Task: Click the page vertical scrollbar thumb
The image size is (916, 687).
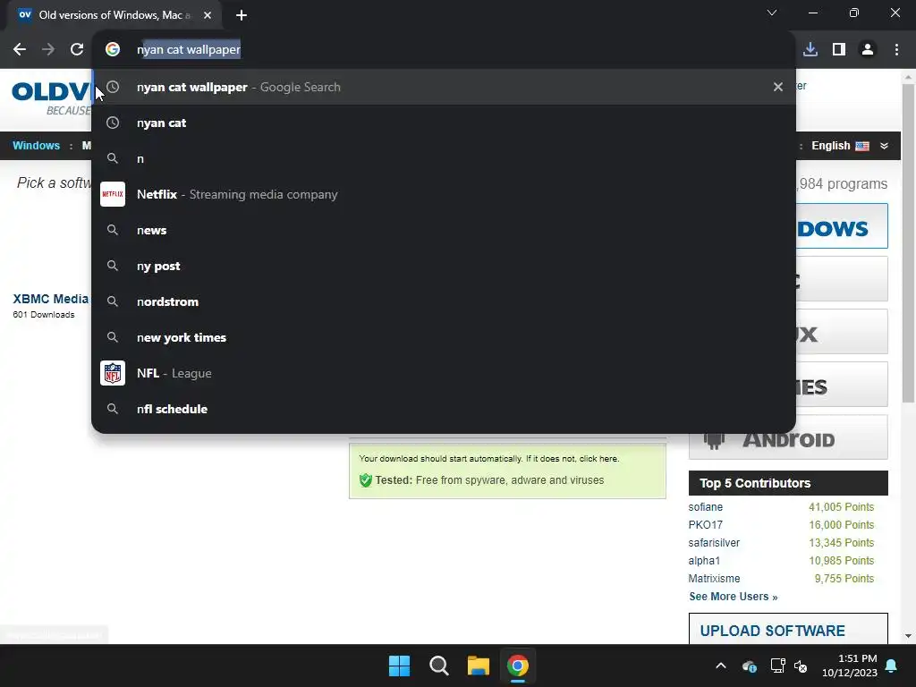Action: point(908,243)
